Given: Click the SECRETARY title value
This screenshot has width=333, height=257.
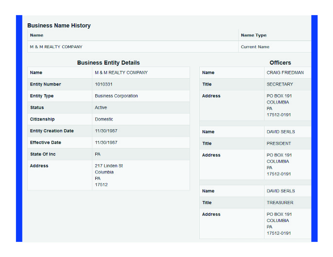Looking at the screenshot, I should click(x=280, y=85).
